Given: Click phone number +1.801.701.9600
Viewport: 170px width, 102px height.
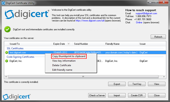Looking at the screenshot, I should click(x=143, y=19).
